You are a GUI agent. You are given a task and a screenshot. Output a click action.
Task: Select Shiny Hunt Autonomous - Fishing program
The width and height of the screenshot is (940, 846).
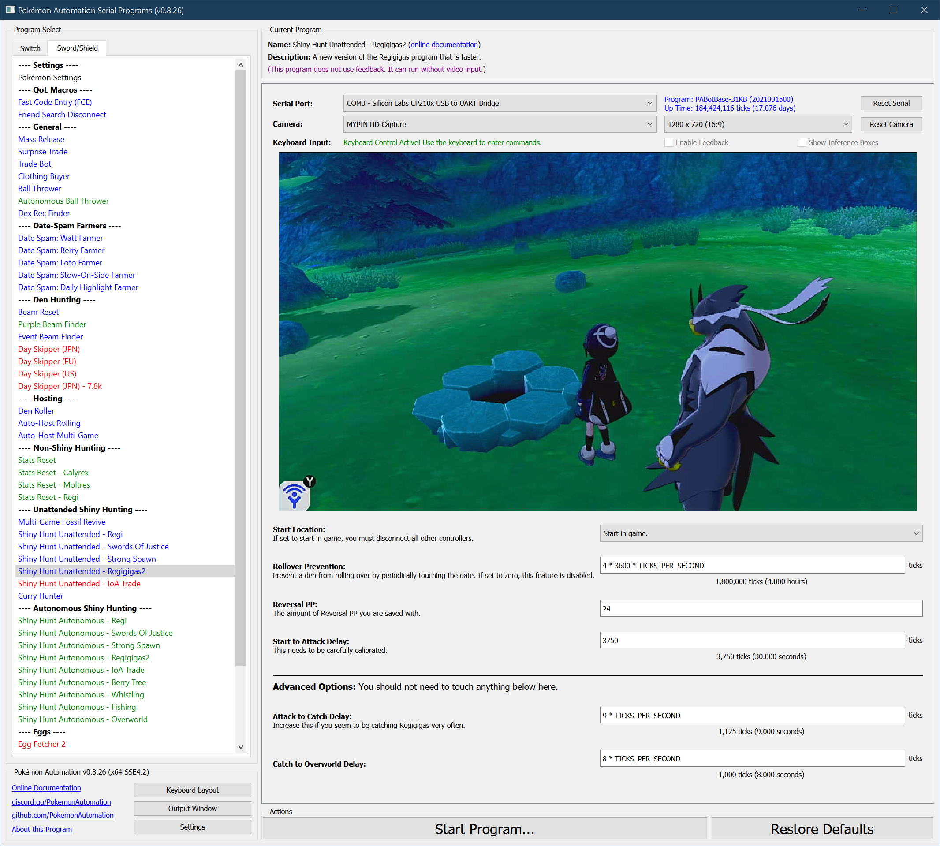[x=77, y=707]
